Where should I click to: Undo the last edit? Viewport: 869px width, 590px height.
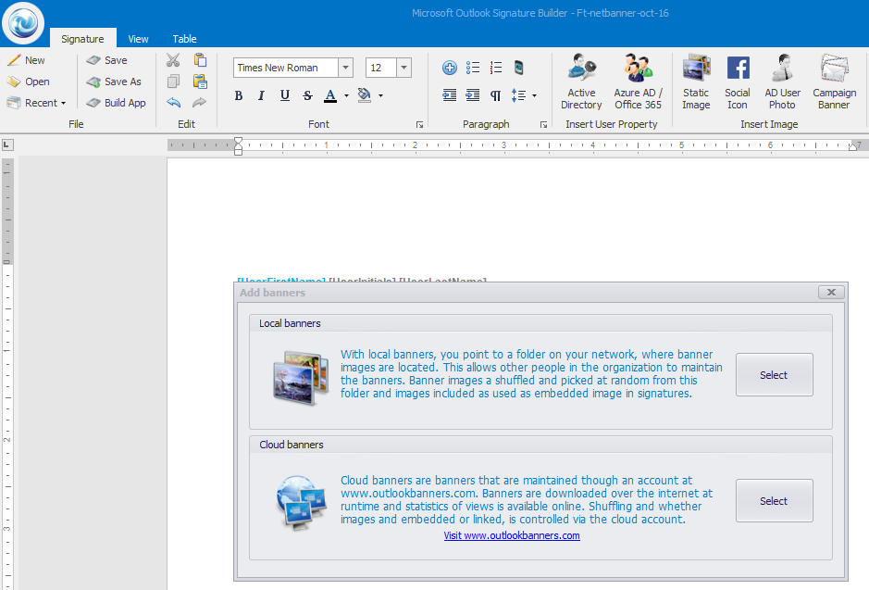[x=173, y=103]
